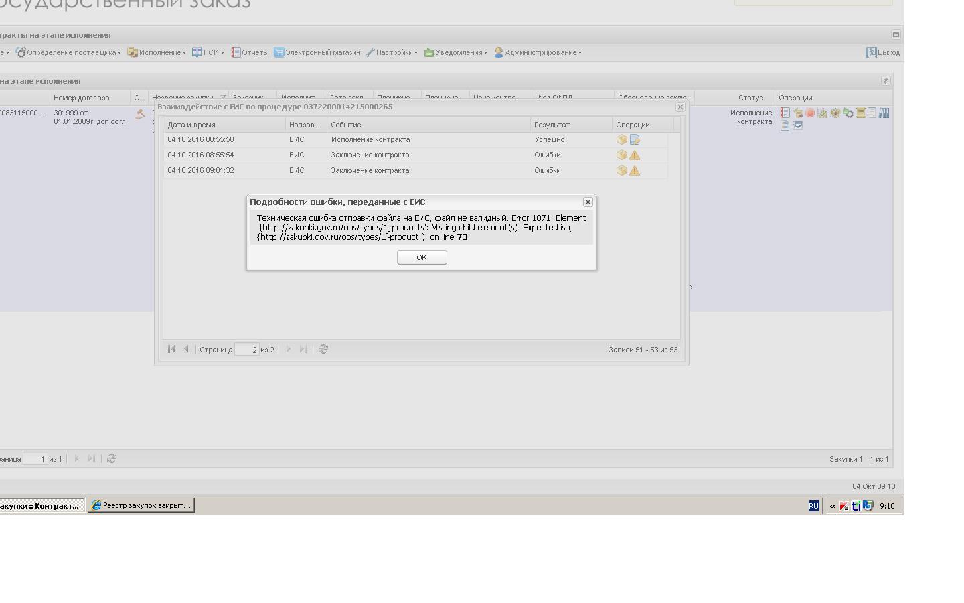Go to last page of EIS interaction log
This screenshot has height=603, width=964.
[x=303, y=349]
